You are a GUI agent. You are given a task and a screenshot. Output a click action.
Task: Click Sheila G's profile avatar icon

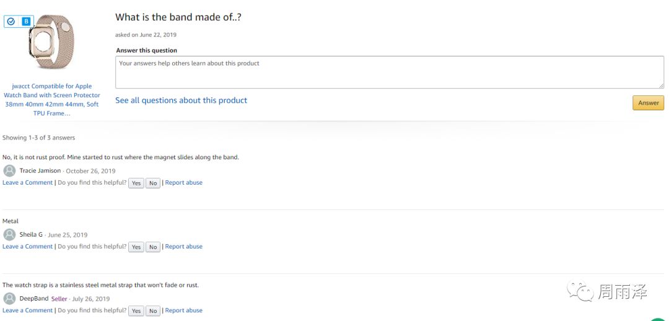9,235
